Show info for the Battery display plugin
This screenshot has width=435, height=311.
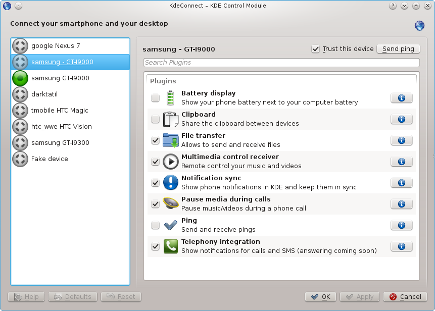[x=401, y=98]
